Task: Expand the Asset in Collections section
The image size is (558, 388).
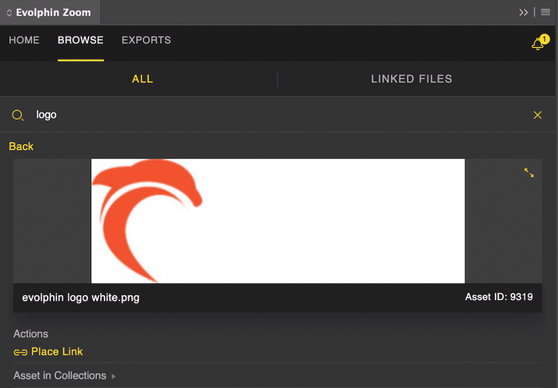Action: (60, 375)
